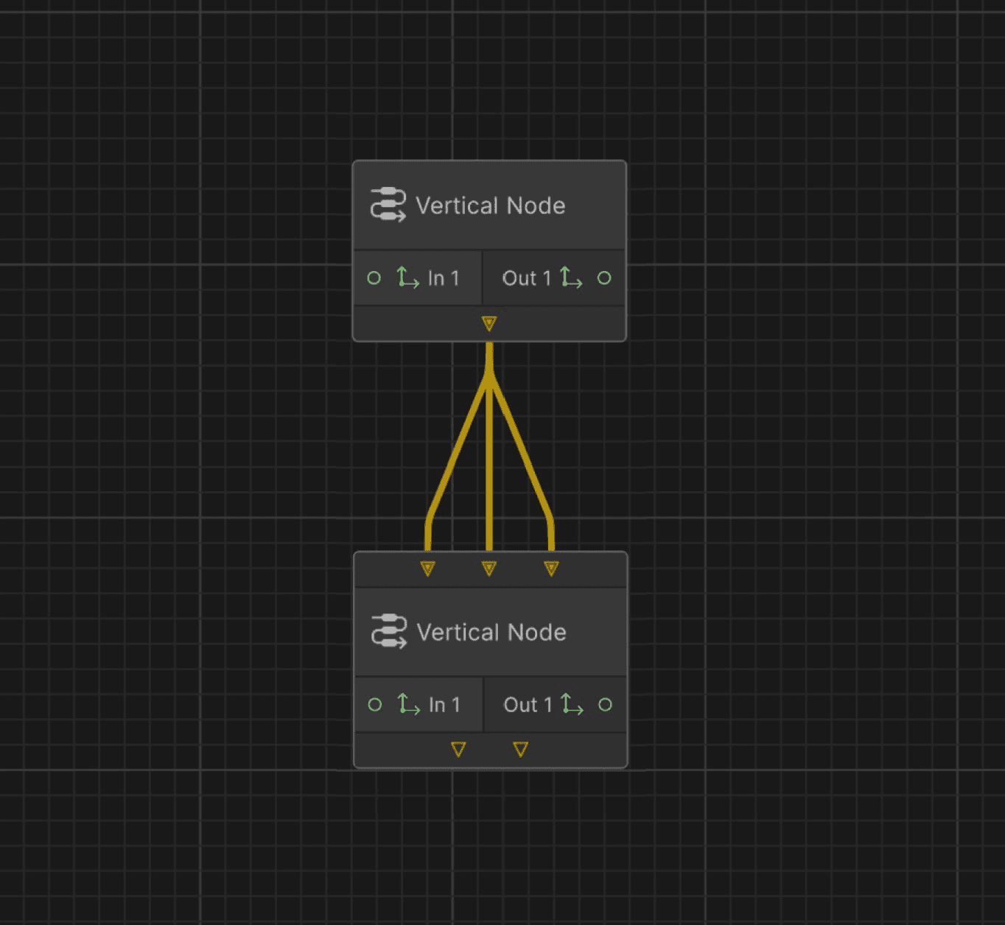The width and height of the screenshot is (1005, 925).
Task: Expand the left hollow triangle under the bottom node
Action: [x=458, y=748]
